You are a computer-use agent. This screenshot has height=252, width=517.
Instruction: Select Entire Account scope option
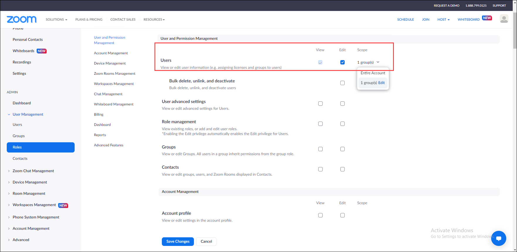(x=373, y=73)
